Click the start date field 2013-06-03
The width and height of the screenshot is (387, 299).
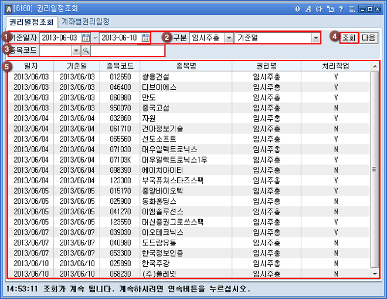tap(60, 38)
